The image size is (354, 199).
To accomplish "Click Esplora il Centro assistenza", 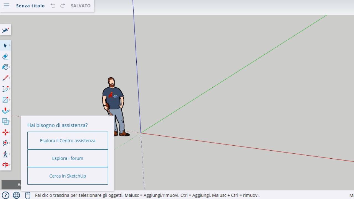I will [x=67, y=140].
